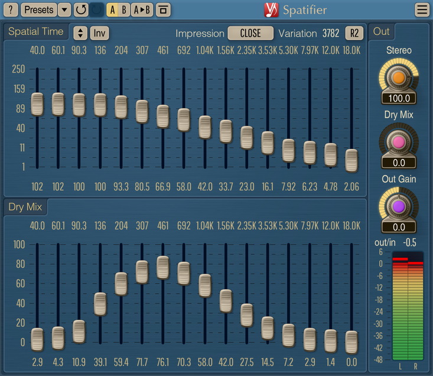This screenshot has width=433, height=376.
Task: Click Dry Mix 1.04K band fader
Action: tap(204, 286)
